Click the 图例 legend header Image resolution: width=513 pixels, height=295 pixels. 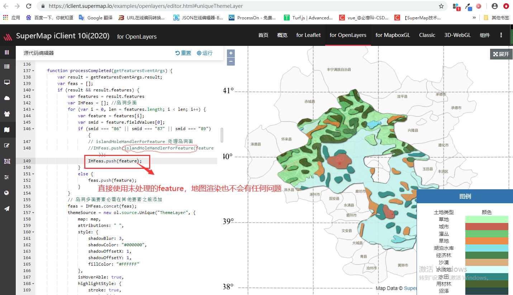click(x=465, y=196)
